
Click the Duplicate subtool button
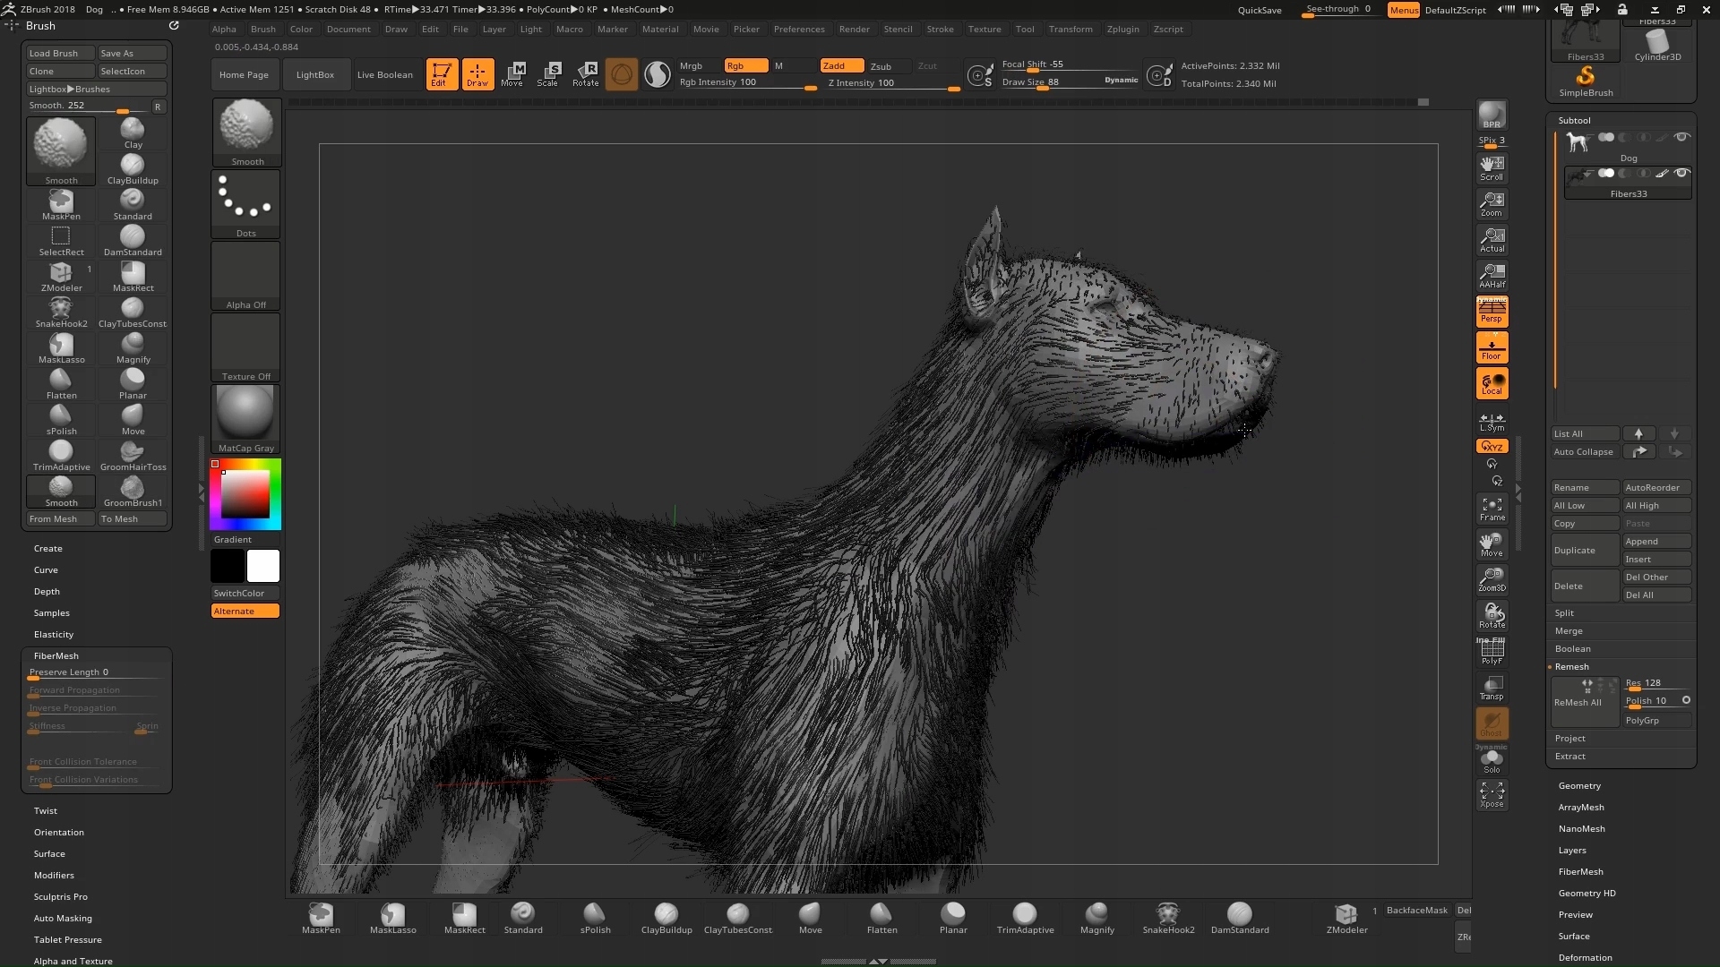click(x=1584, y=551)
